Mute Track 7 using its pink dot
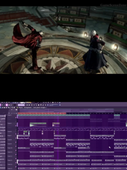 click(x=16, y=138)
